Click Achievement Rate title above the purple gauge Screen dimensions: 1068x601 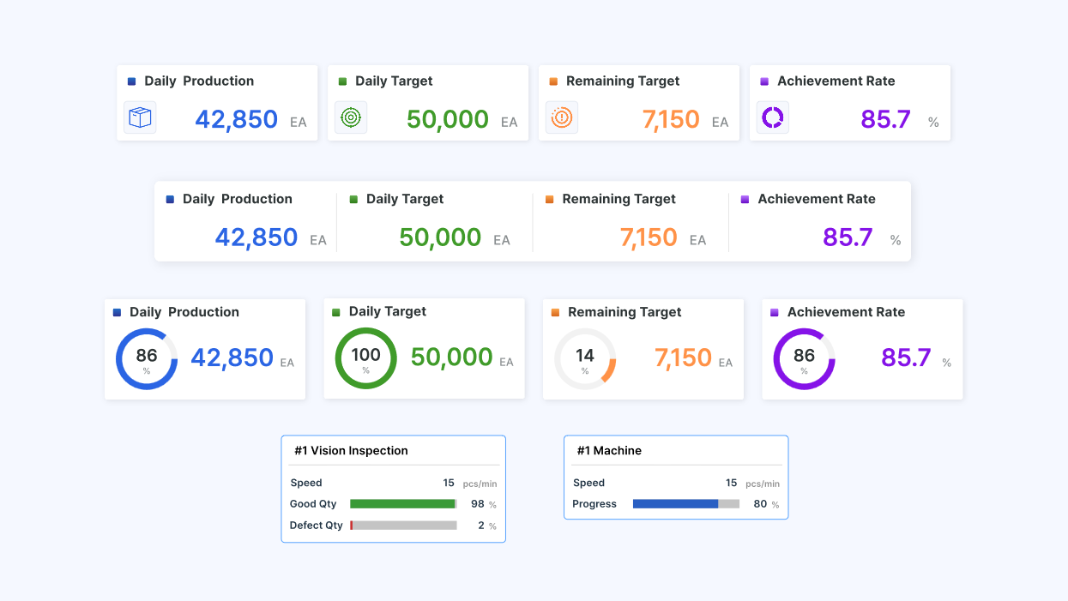point(846,312)
